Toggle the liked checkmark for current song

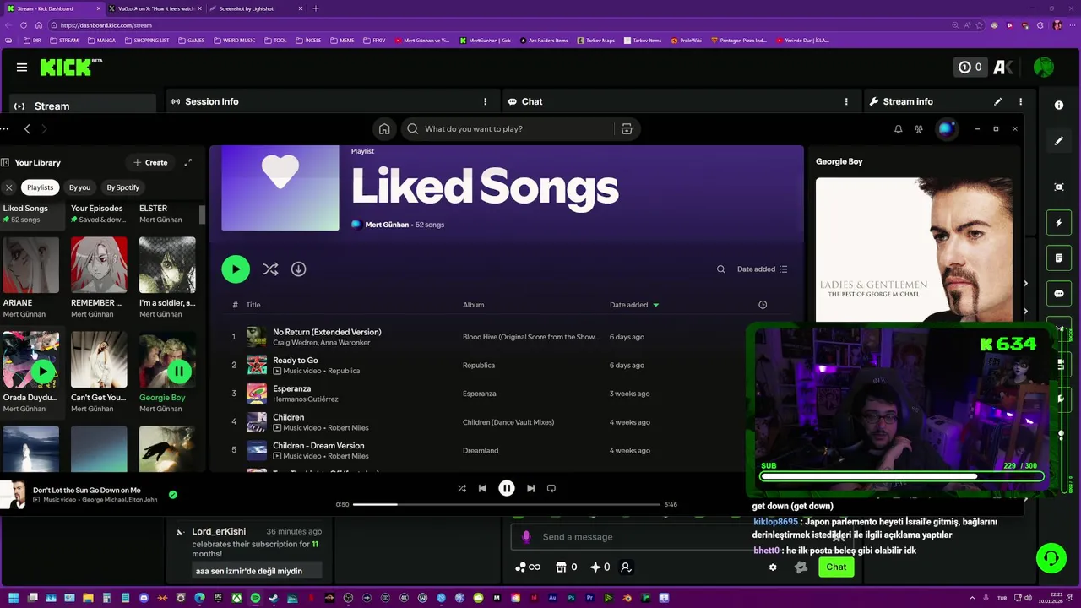pos(173,495)
